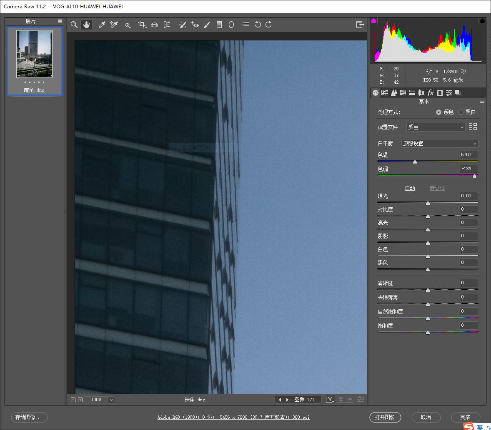Select the White Balance eyedropper tool
Image resolution: width=491 pixels, height=430 pixels.
click(102, 25)
